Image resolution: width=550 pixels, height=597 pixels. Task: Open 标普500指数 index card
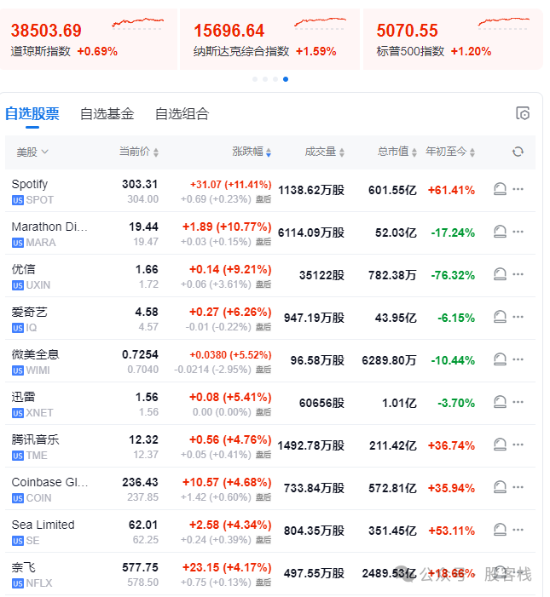coord(453,39)
